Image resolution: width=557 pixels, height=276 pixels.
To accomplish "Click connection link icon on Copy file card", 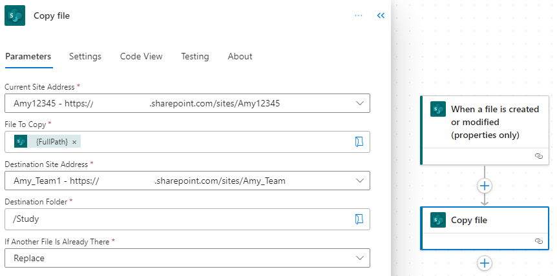I will click(539, 241).
